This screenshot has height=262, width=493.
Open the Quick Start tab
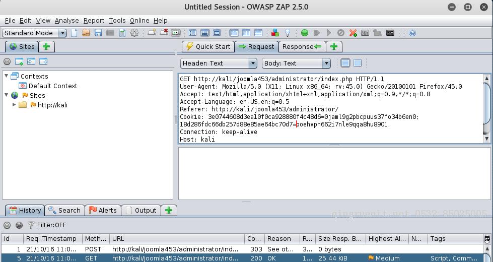[x=208, y=46]
